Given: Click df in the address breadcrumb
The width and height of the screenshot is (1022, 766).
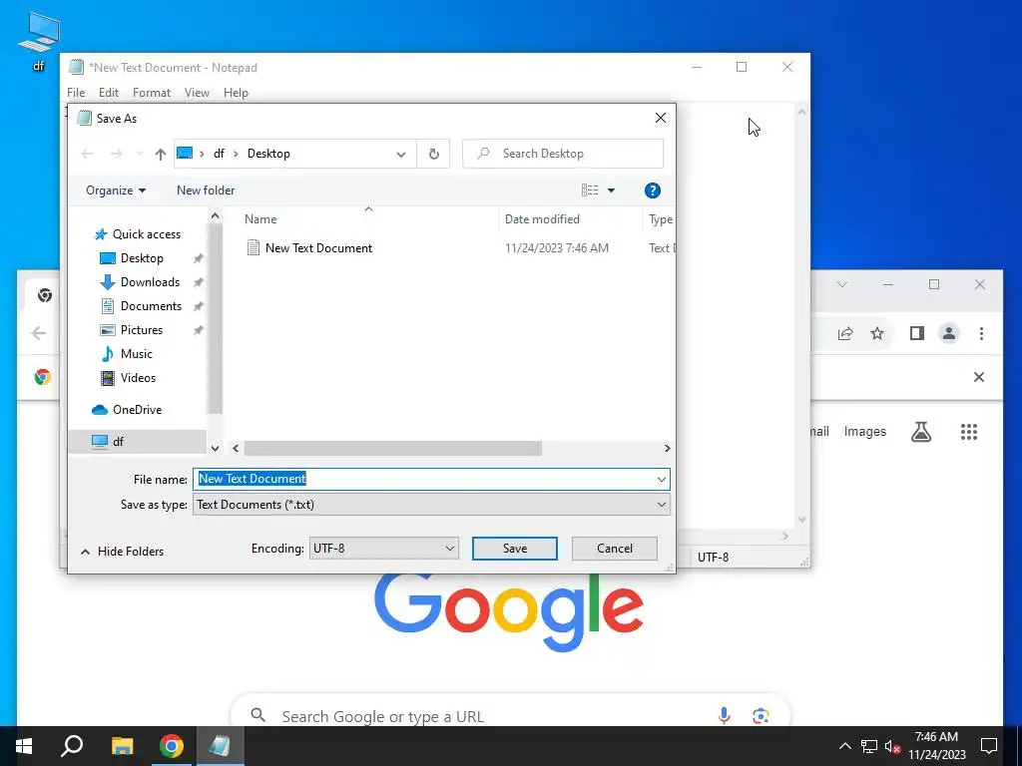Looking at the screenshot, I should click(x=219, y=154).
